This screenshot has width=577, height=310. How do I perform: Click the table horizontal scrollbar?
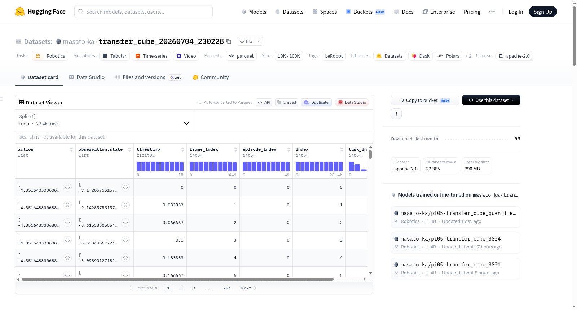[177, 279]
